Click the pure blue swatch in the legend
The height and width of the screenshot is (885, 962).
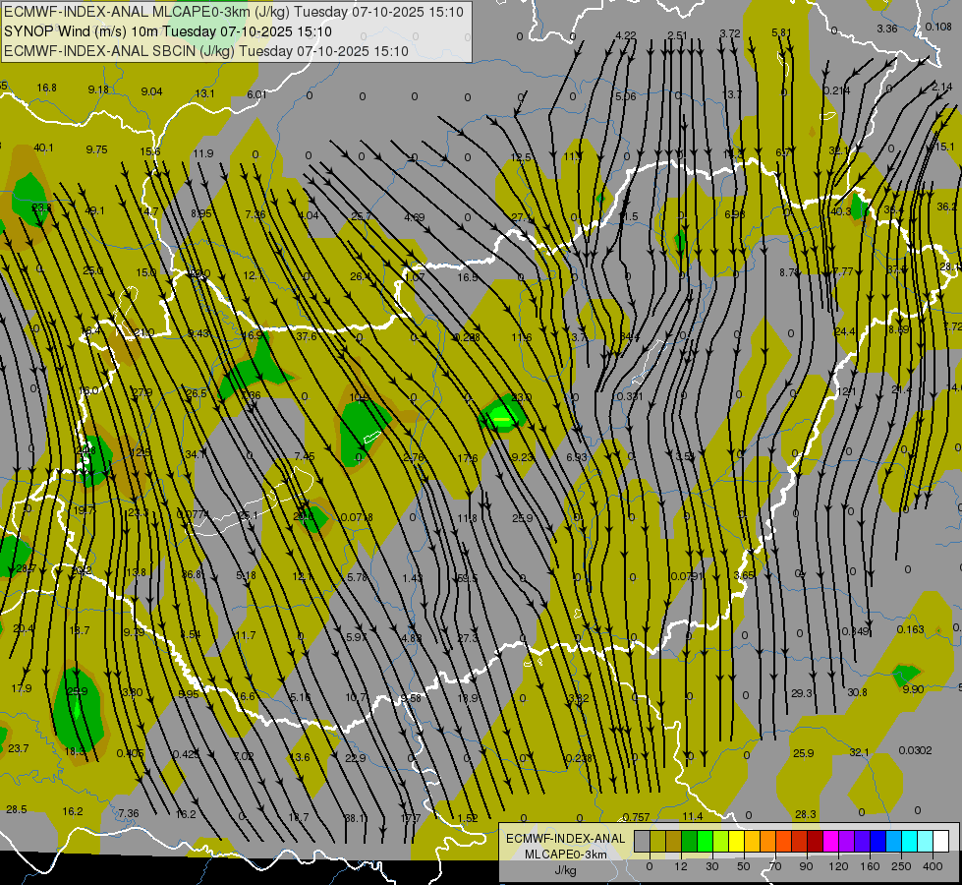point(877,841)
